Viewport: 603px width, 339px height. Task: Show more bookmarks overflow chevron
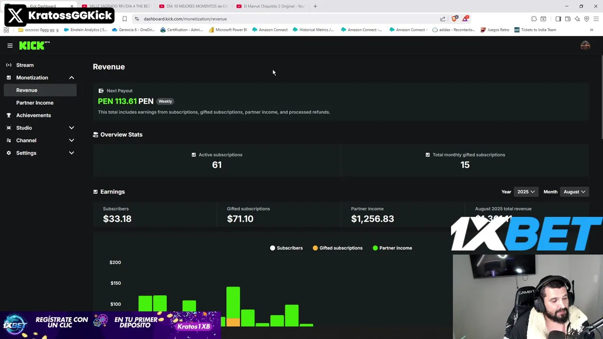591,30
